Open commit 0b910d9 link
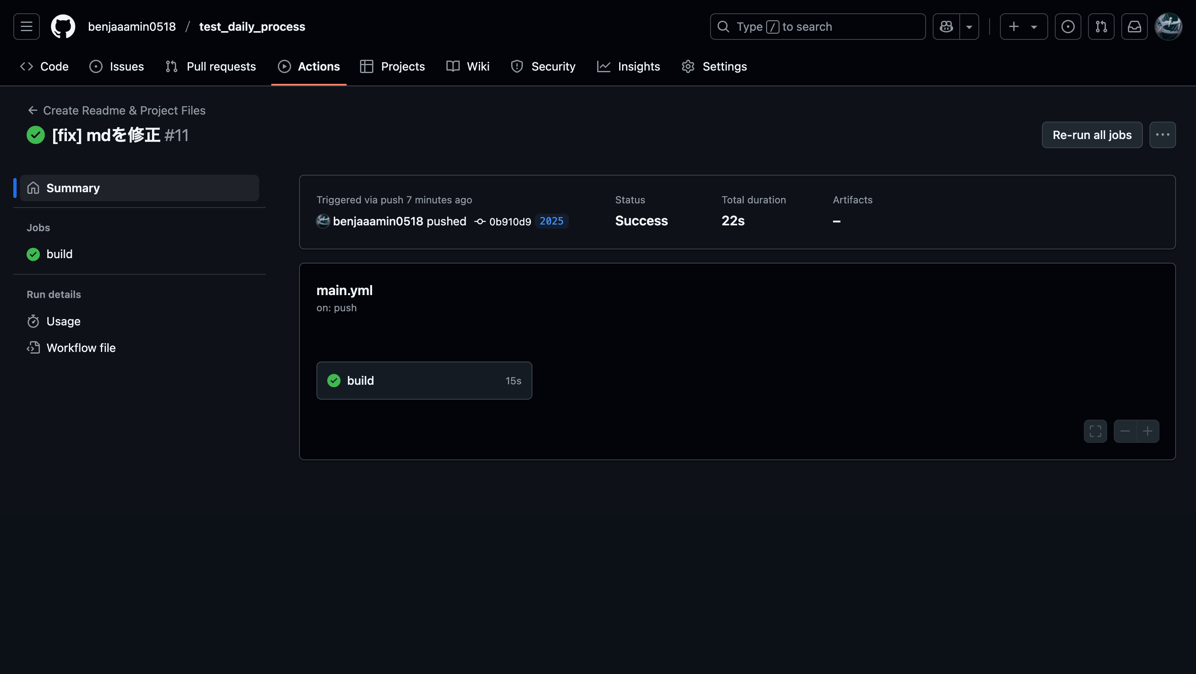 tap(509, 222)
